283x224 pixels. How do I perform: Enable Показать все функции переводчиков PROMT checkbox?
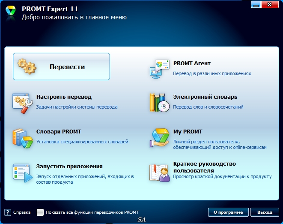point(40,212)
